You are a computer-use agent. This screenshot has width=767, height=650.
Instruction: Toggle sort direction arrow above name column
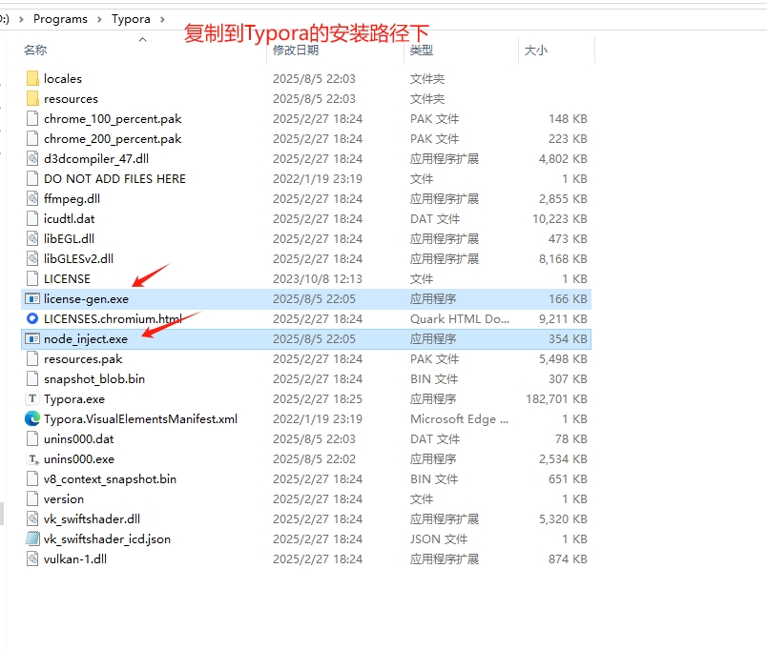143,39
